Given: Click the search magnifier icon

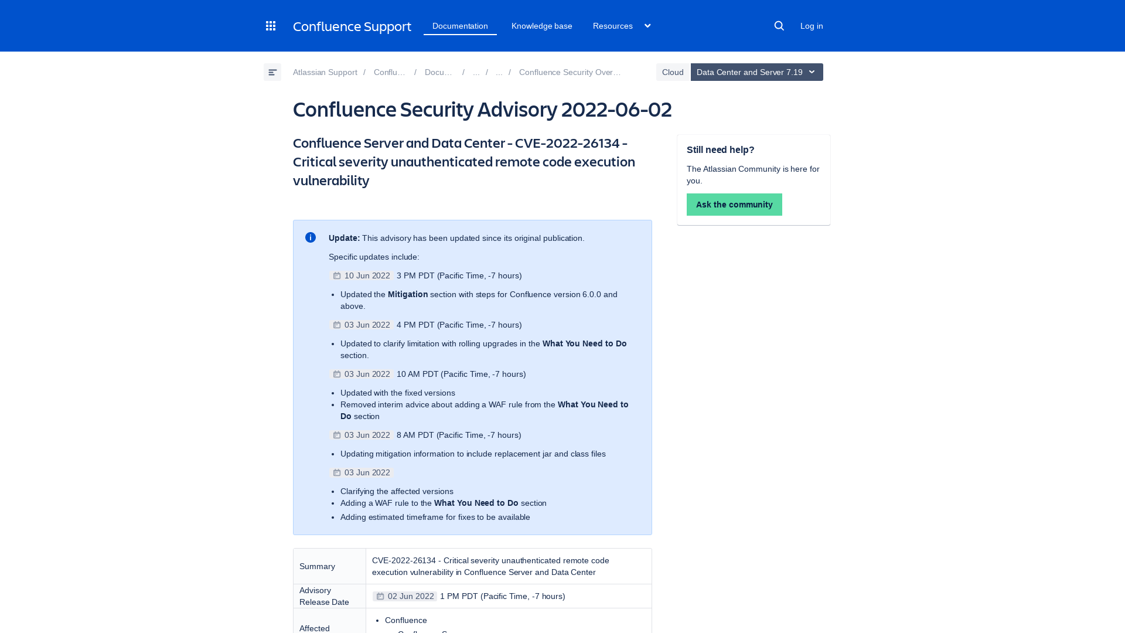Looking at the screenshot, I should pyautogui.click(x=779, y=26).
